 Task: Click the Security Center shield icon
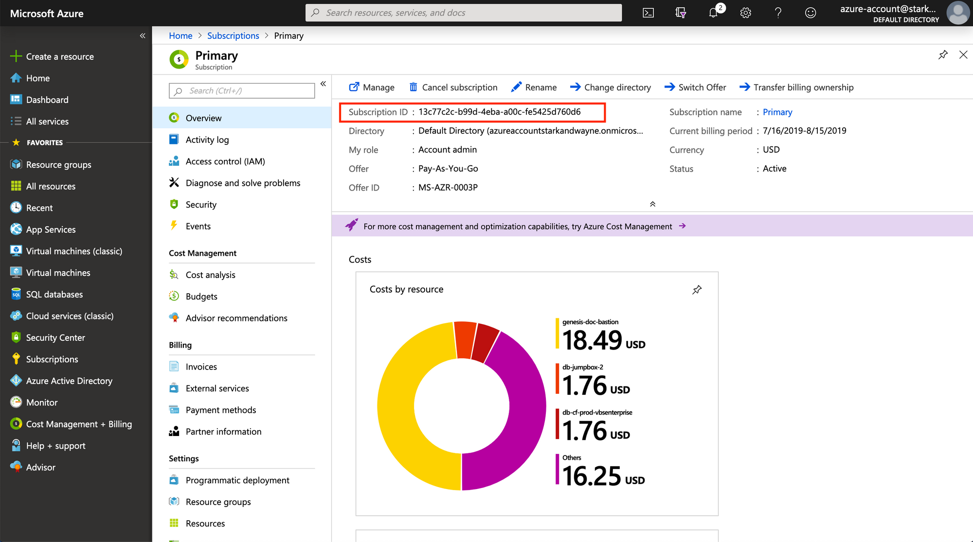pyautogui.click(x=16, y=337)
